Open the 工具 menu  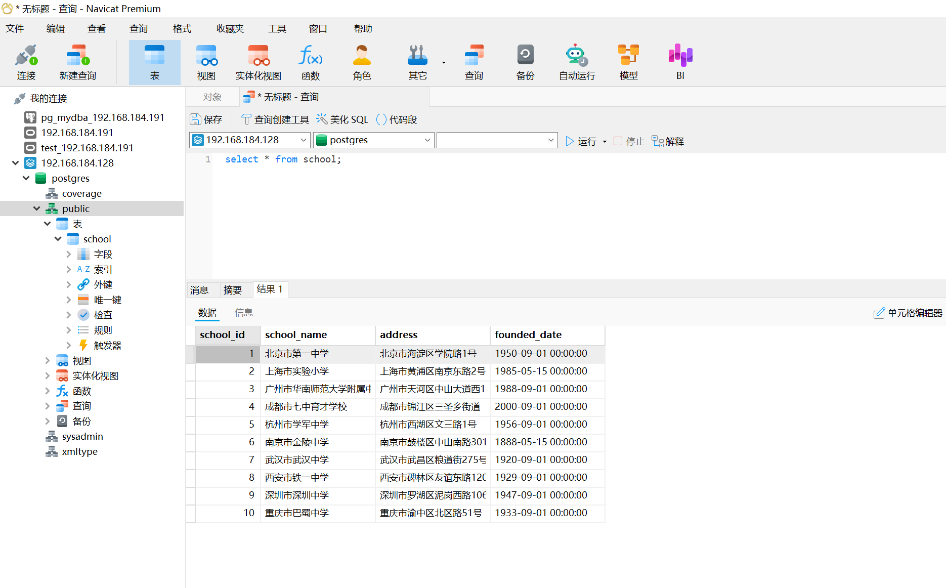pyautogui.click(x=277, y=28)
